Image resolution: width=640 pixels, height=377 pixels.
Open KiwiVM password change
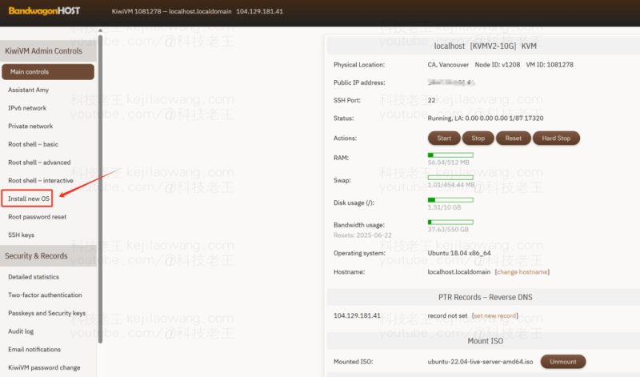(44, 367)
